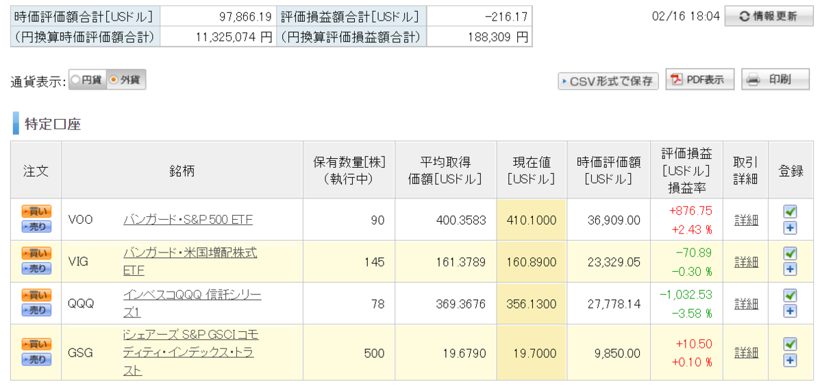The image size is (822, 386).
Task: Click the 買い button for QQQ
Action: coord(36,294)
